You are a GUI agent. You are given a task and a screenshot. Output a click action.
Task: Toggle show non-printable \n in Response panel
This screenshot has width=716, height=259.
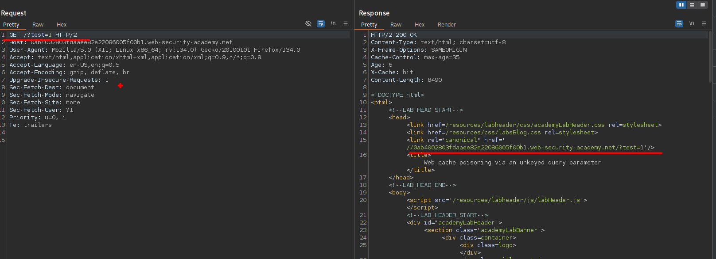click(x=692, y=23)
